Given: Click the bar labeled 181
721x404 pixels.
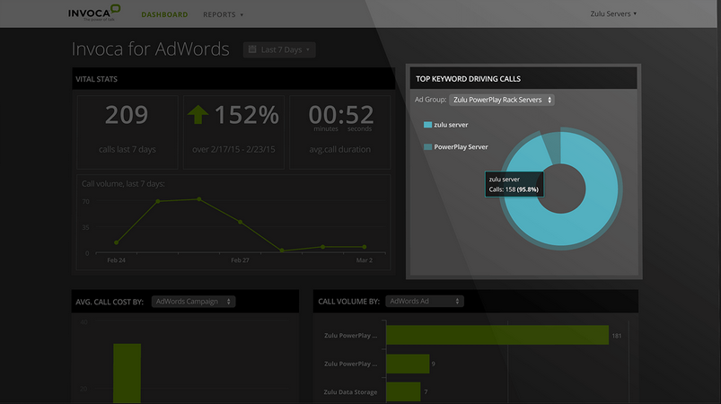Looking at the screenshot, I should coord(497,335).
